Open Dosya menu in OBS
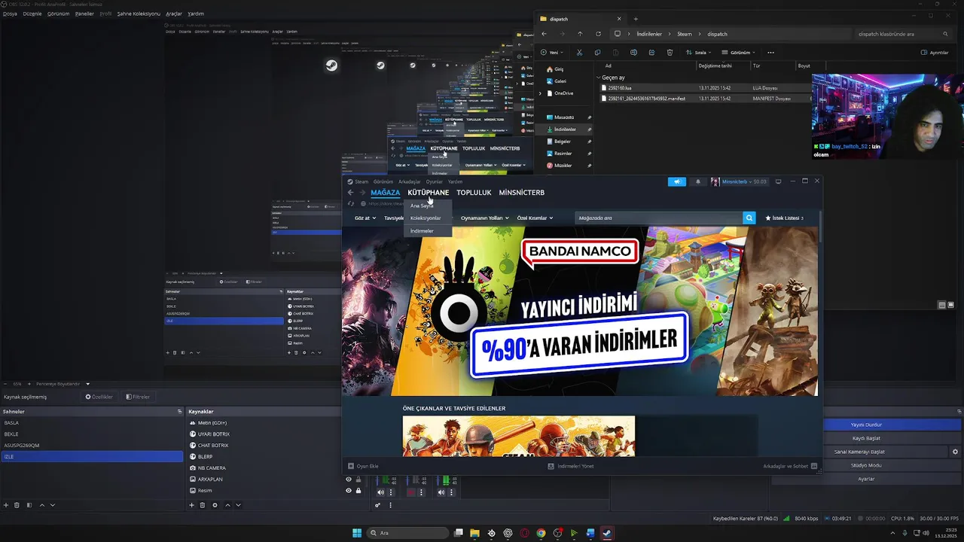This screenshot has height=542, width=964. [10, 14]
